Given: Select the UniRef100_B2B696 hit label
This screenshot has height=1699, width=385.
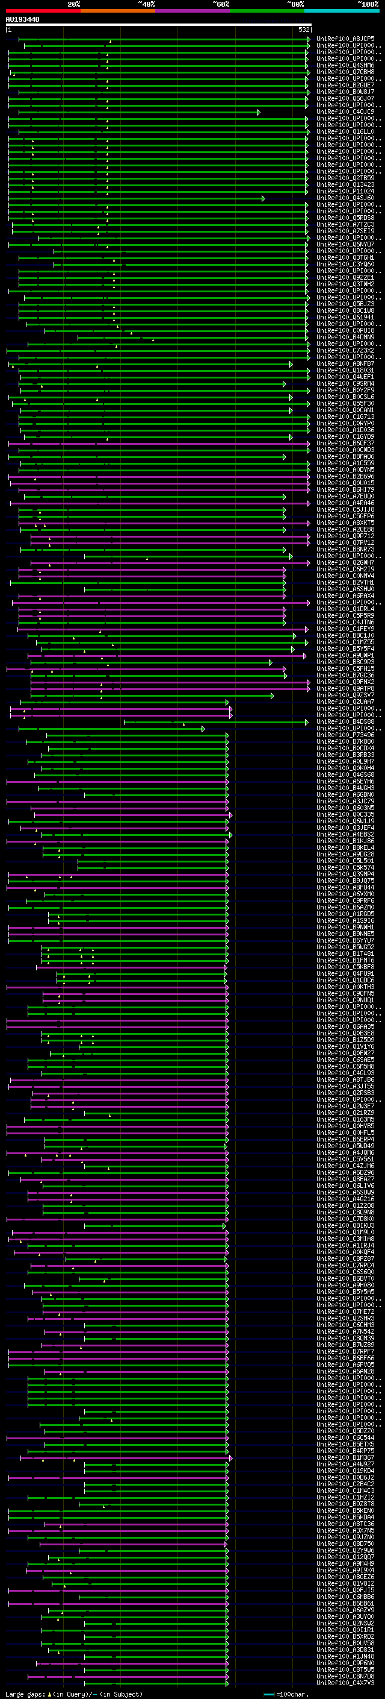Looking at the screenshot, I should 345,476.
